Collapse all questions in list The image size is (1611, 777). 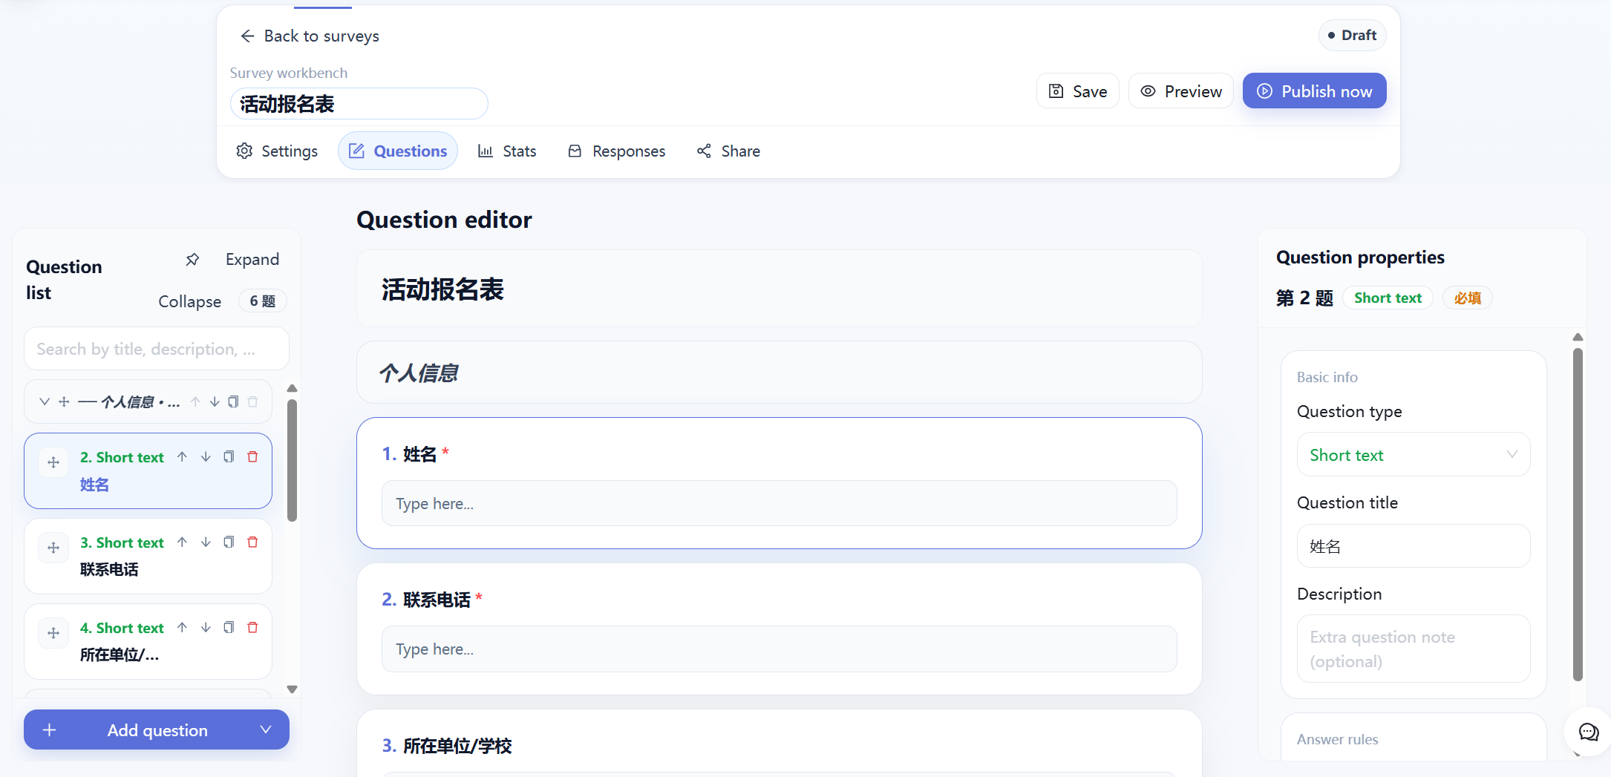tap(189, 301)
